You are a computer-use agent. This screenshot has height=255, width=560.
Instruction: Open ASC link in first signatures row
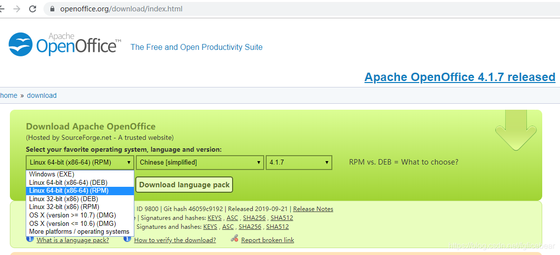(x=232, y=218)
